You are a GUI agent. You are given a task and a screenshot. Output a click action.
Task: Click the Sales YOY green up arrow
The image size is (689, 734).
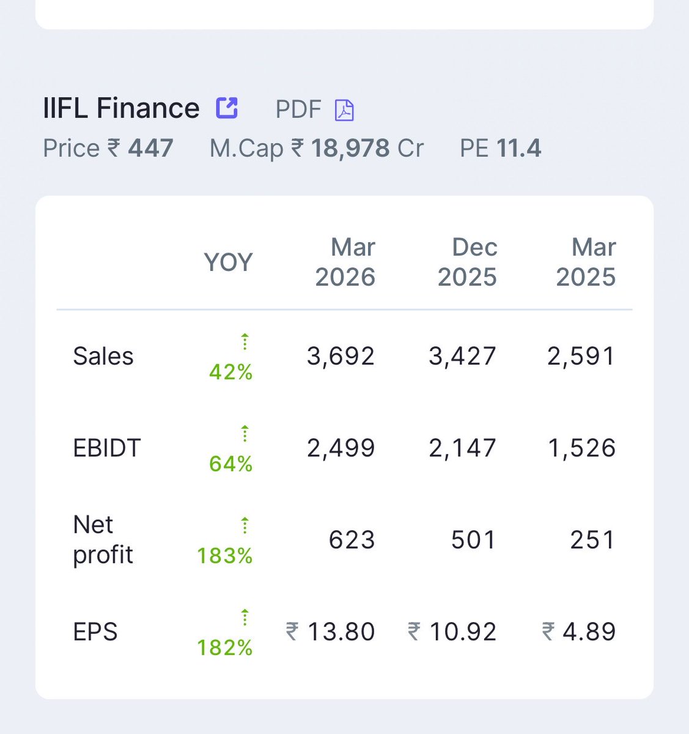[x=245, y=341]
